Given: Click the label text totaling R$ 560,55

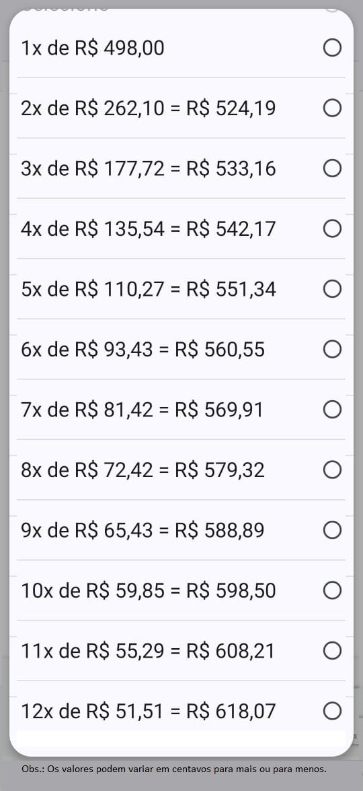Looking at the screenshot, I should [x=143, y=350].
